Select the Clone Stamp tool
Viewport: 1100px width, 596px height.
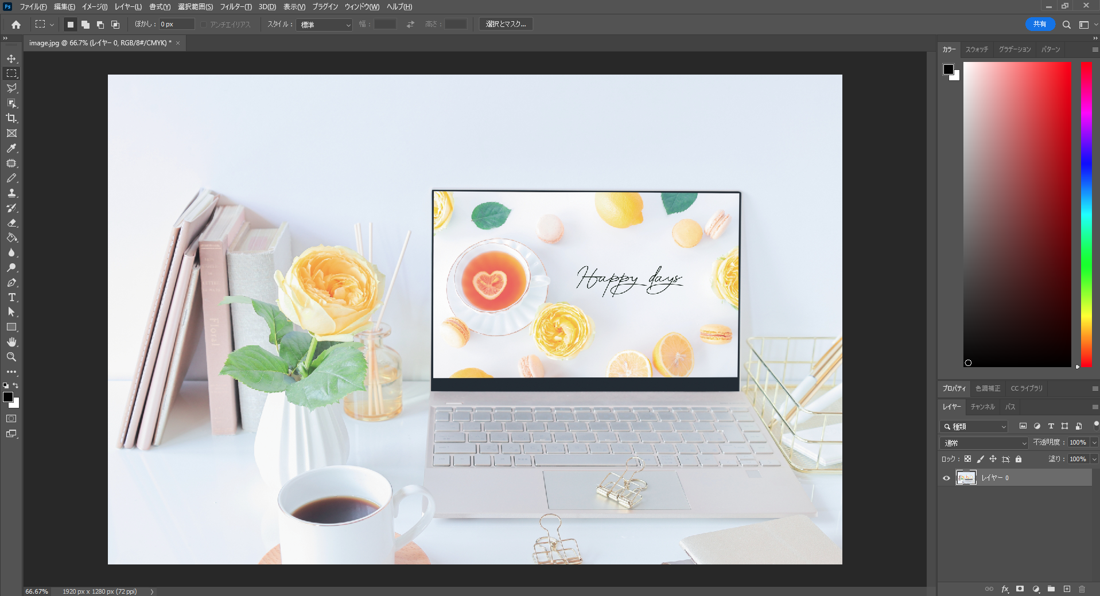click(11, 193)
